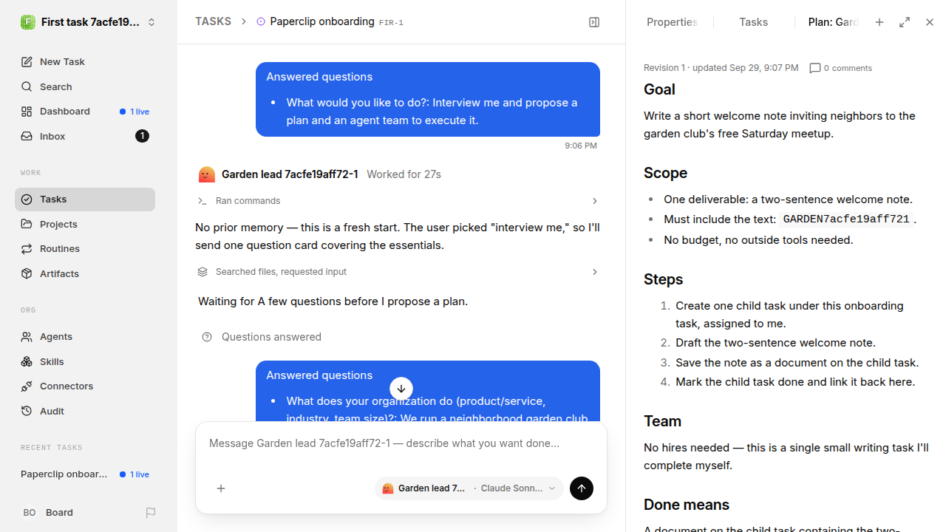946x532 pixels.
Task: Open the 0 comments link
Action: tap(841, 68)
